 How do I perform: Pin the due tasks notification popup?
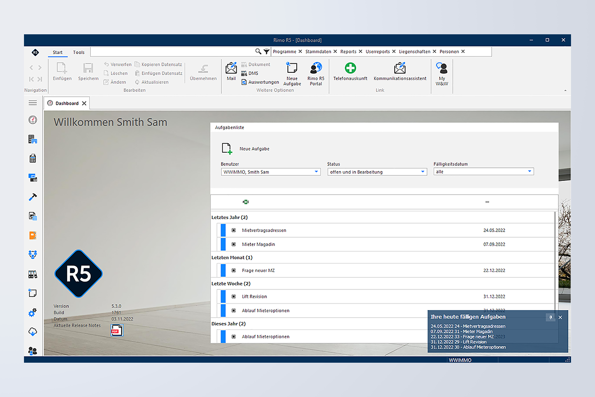coord(550,317)
